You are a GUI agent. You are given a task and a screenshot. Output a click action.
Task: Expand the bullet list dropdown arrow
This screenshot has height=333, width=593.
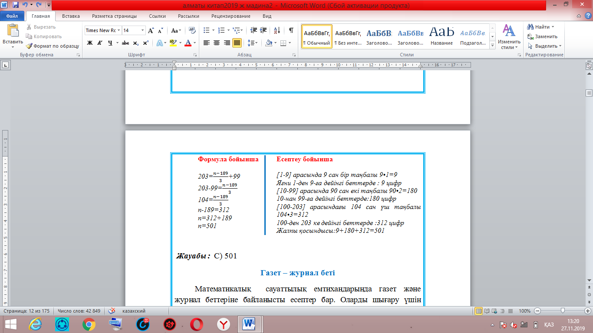(213, 30)
